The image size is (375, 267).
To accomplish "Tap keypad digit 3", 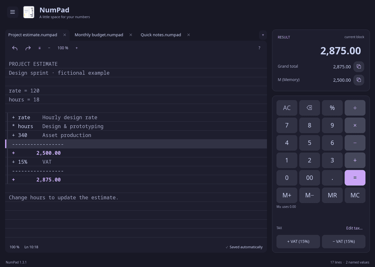I will pyautogui.click(x=332, y=160).
